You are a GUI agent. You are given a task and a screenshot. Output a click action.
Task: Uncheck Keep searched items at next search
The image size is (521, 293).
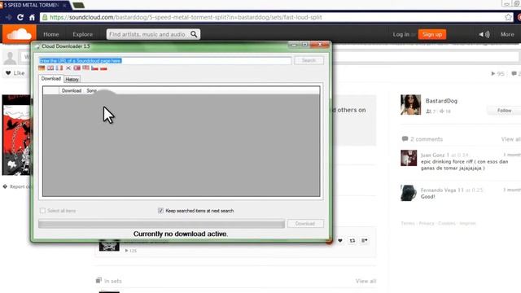(x=161, y=211)
